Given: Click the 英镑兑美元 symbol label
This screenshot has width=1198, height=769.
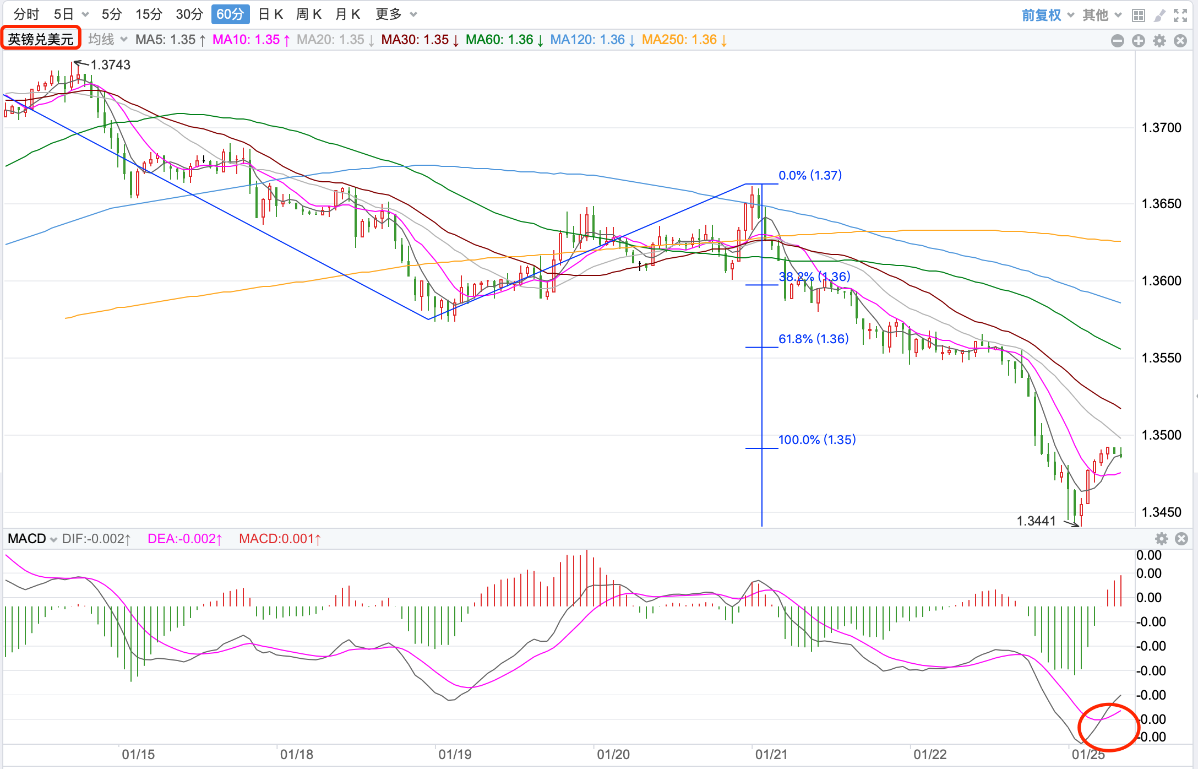Looking at the screenshot, I should tap(41, 39).
